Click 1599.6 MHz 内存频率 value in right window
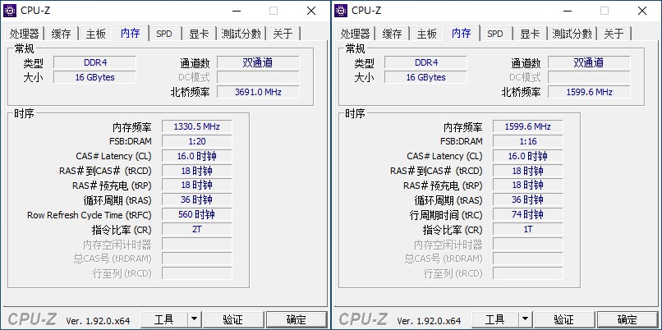Image resolution: width=662 pixels, height=330 pixels. pyautogui.click(x=528, y=126)
